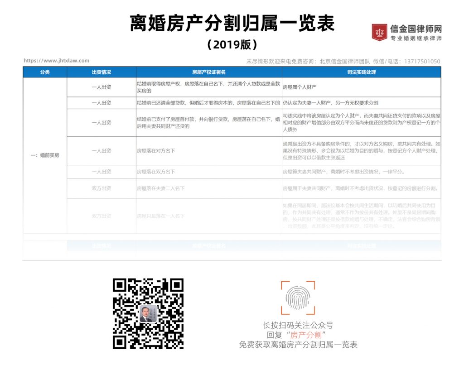Select the 免费获取离婚房产分割归属一览表 caption

[298, 345]
